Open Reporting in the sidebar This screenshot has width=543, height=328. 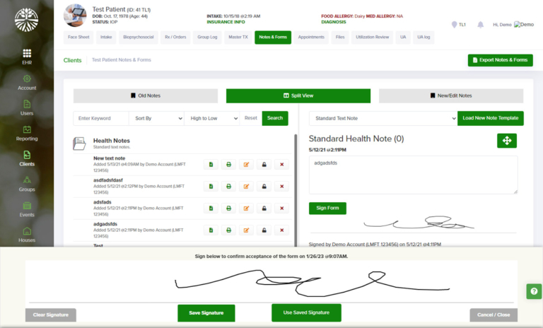pyautogui.click(x=27, y=133)
